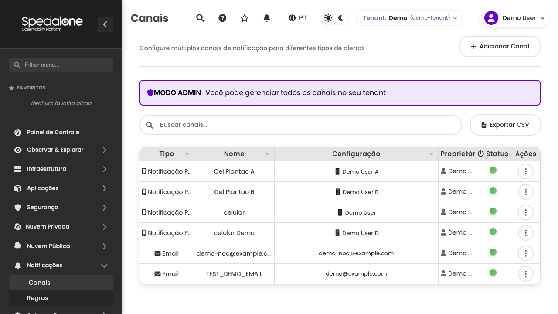The height and width of the screenshot is (314, 558).
Task: Expand the Observar & Explorar submenu chevron
Action: point(105,150)
